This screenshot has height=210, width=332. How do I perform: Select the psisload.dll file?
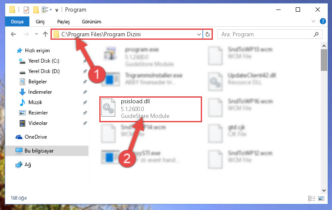(x=151, y=109)
